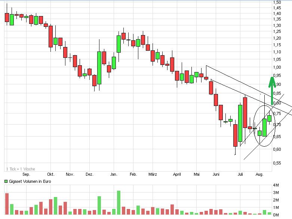Screen dimensions: 292x219
Task: Click the 1,00 price axis value
Action: (277, 67)
